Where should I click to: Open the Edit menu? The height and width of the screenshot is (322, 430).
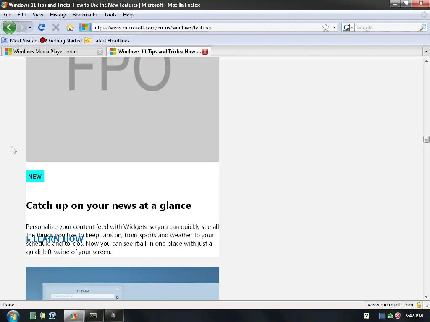(x=22, y=15)
